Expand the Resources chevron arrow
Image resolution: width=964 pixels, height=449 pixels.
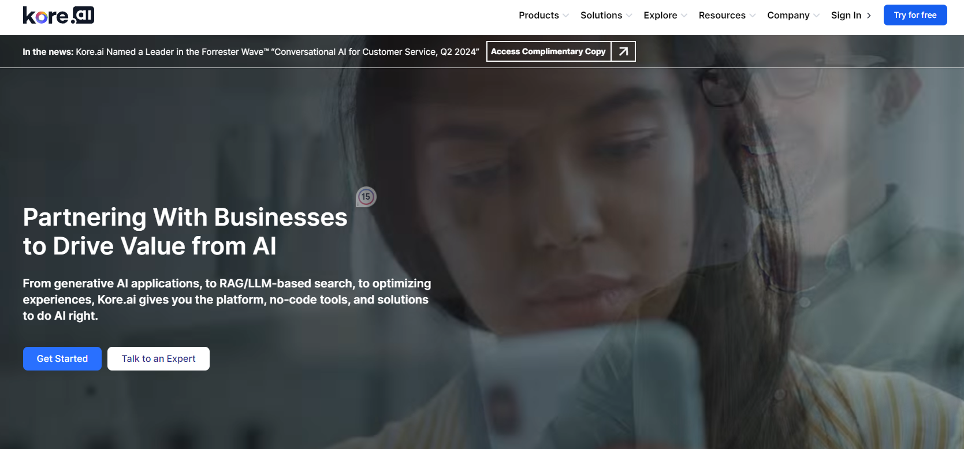[753, 16]
